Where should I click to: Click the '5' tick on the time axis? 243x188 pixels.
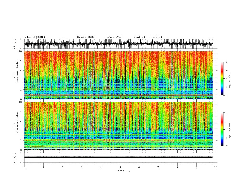(120, 167)
